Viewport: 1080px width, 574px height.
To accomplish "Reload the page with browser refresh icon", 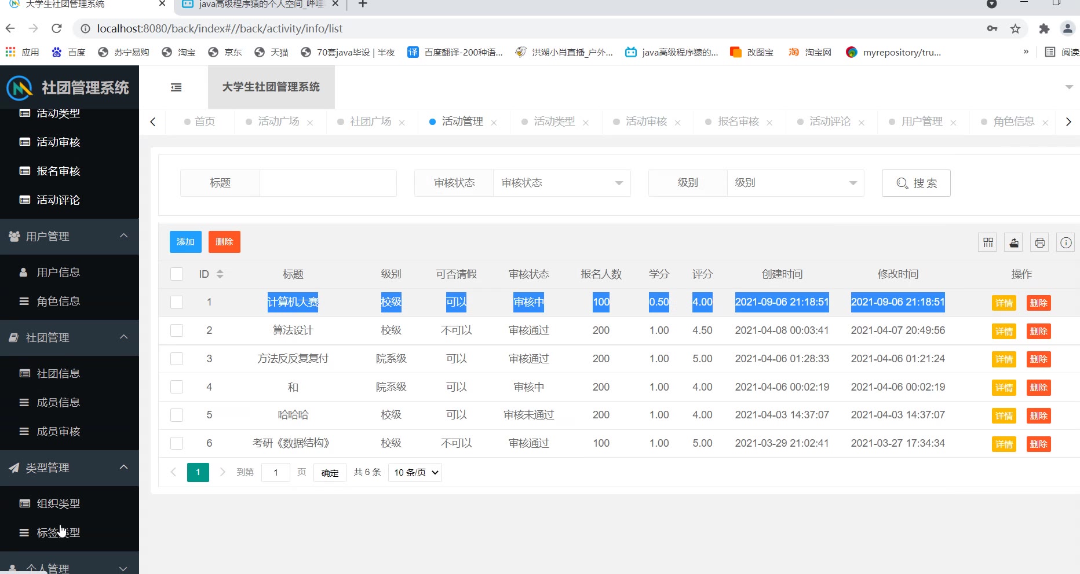I will pyautogui.click(x=57, y=28).
